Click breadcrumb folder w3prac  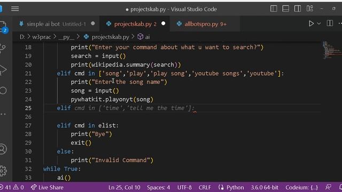pyautogui.click(x=42, y=37)
